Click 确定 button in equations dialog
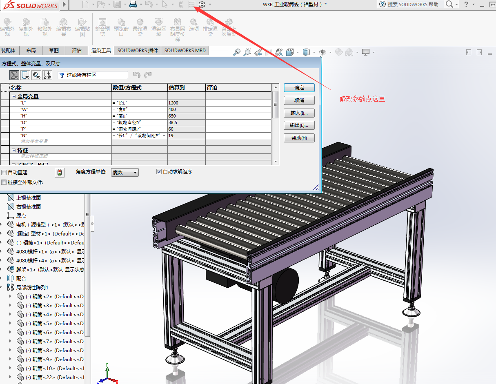 299,88
